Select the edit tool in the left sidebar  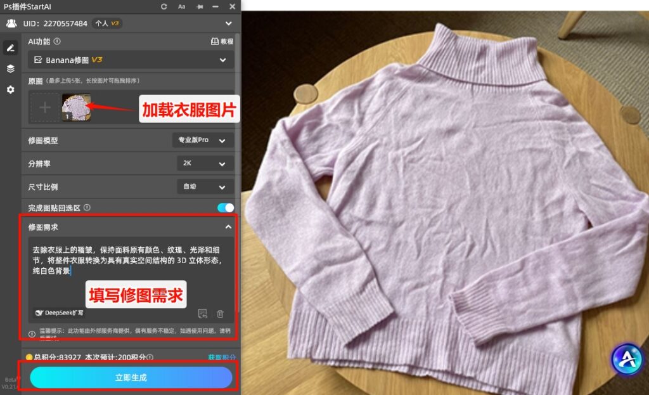click(x=10, y=48)
